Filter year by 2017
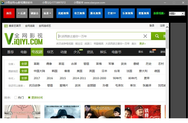The width and height of the screenshot is (188, 123). pyautogui.click(x=37, y=78)
